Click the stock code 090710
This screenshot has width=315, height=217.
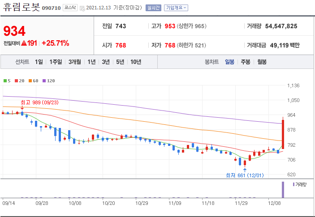pyautogui.click(x=51, y=8)
